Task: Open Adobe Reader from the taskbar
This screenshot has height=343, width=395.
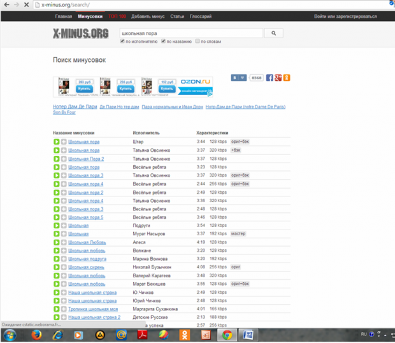Action: [x=142, y=335]
